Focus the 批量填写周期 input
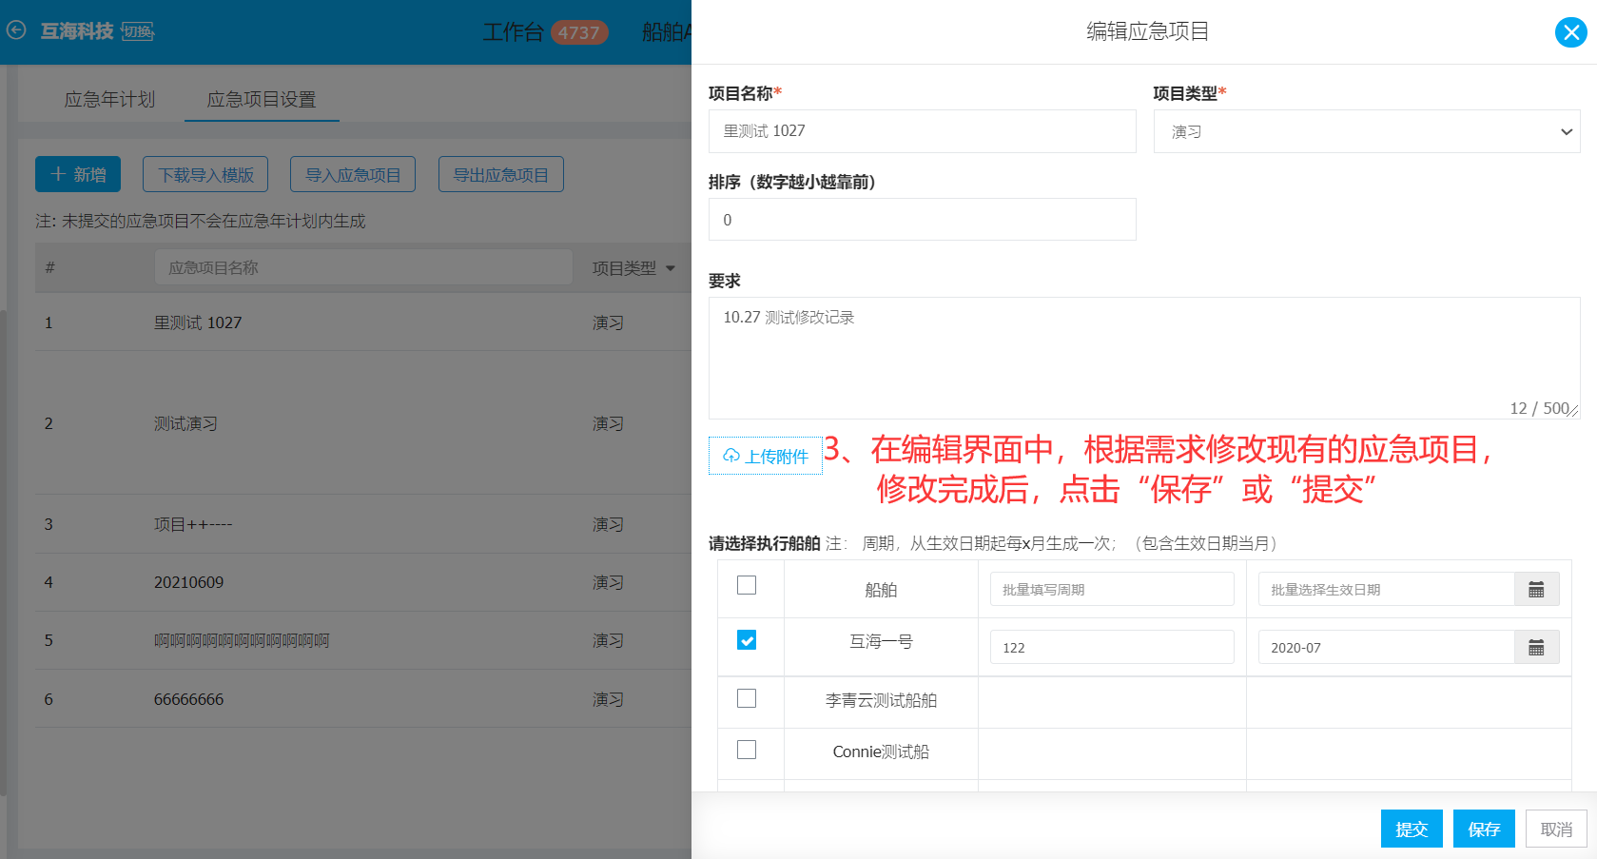 [1112, 590]
